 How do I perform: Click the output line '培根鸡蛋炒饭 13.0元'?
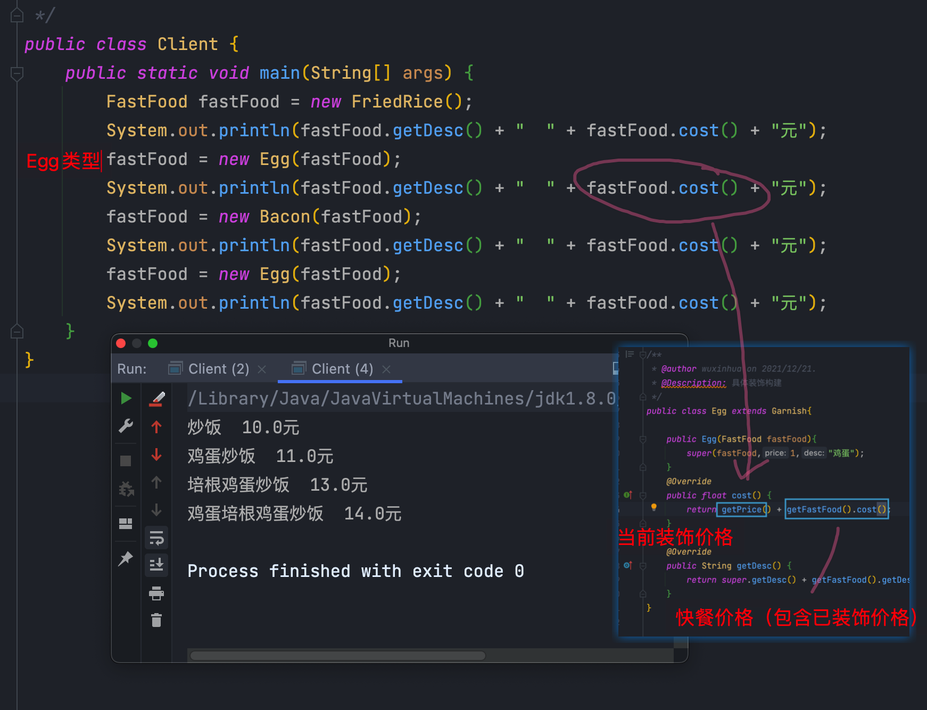point(277,485)
